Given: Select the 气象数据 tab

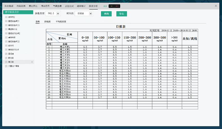Looking at the screenshot, I should click(58, 6).
